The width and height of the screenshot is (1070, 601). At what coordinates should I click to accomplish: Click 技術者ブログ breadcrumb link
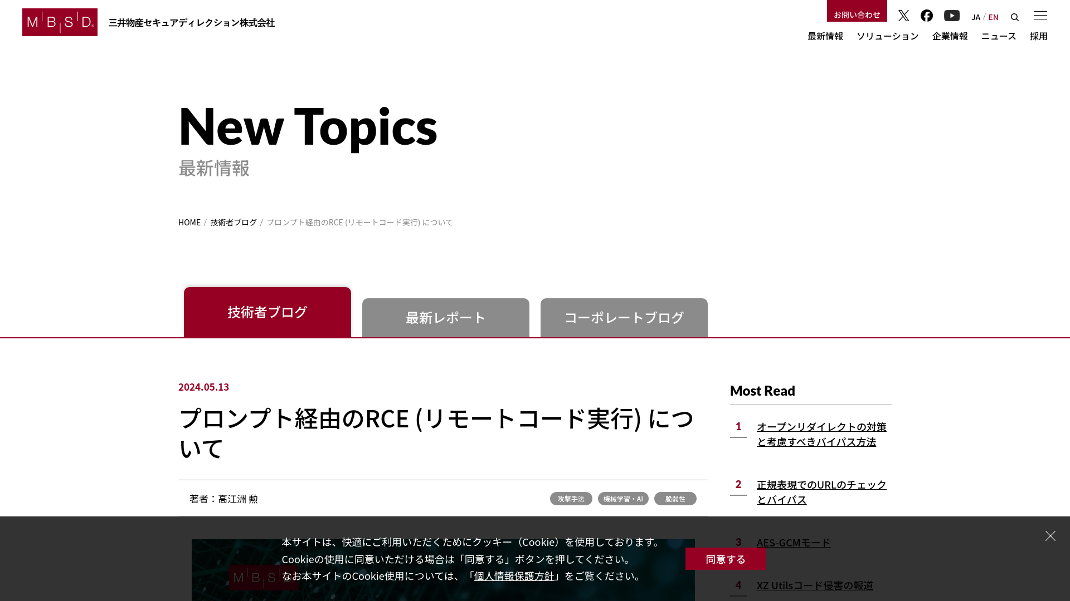pos(234,221)
